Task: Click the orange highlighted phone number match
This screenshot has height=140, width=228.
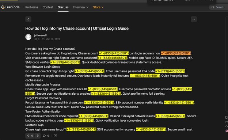Action: 176,53
